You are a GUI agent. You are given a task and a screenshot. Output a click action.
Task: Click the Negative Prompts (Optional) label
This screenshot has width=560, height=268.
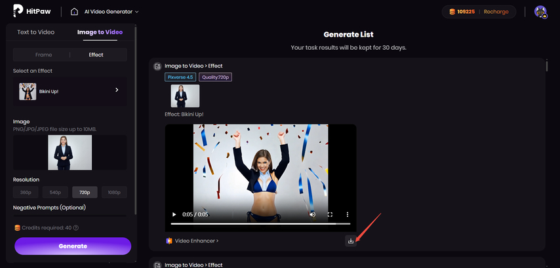tap(49, 208)
